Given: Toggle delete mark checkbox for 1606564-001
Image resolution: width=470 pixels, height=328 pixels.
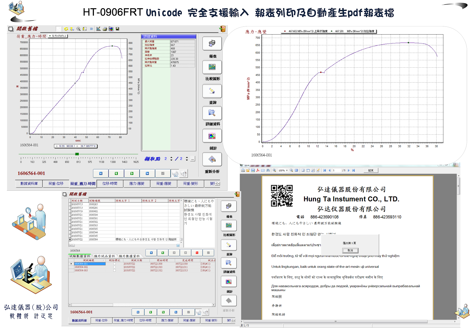Looking at the screenshot, I should click(x=115, y=264).
